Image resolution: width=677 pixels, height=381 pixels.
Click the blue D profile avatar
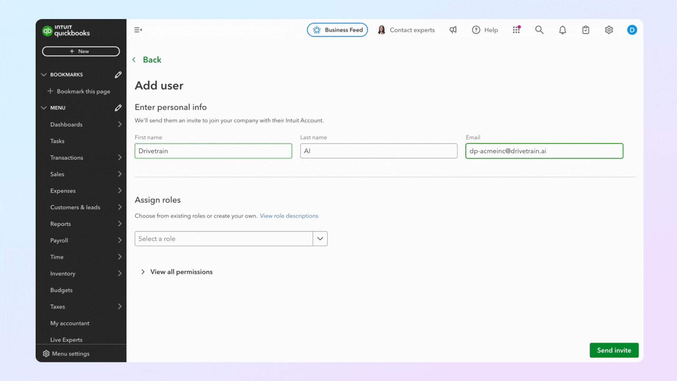point(632,30)
